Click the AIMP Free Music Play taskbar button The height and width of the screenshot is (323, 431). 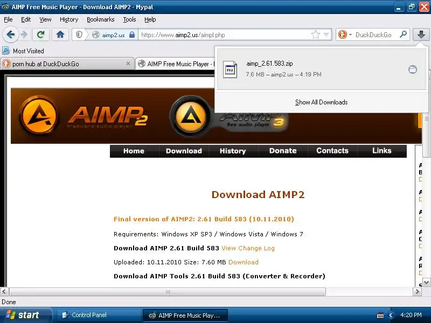(185, 315)
